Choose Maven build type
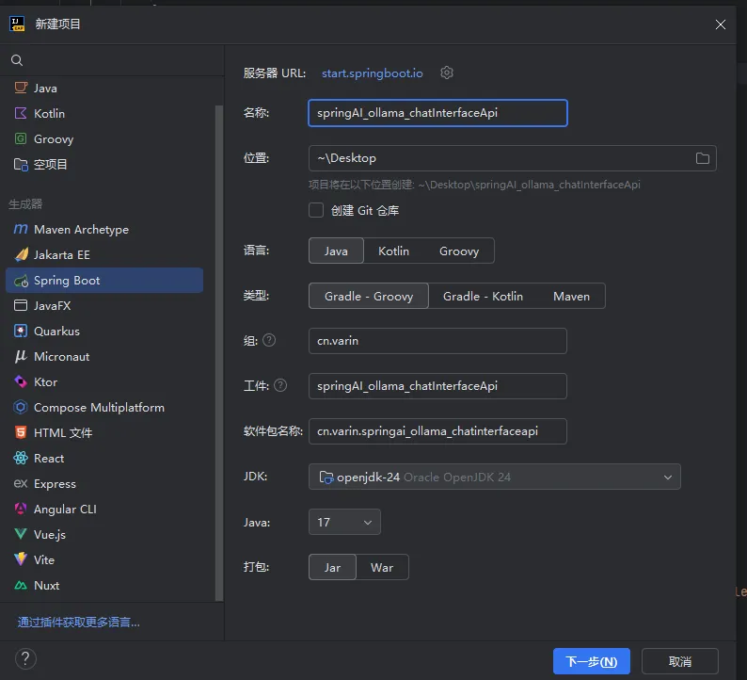 click(x=571, y=296)
